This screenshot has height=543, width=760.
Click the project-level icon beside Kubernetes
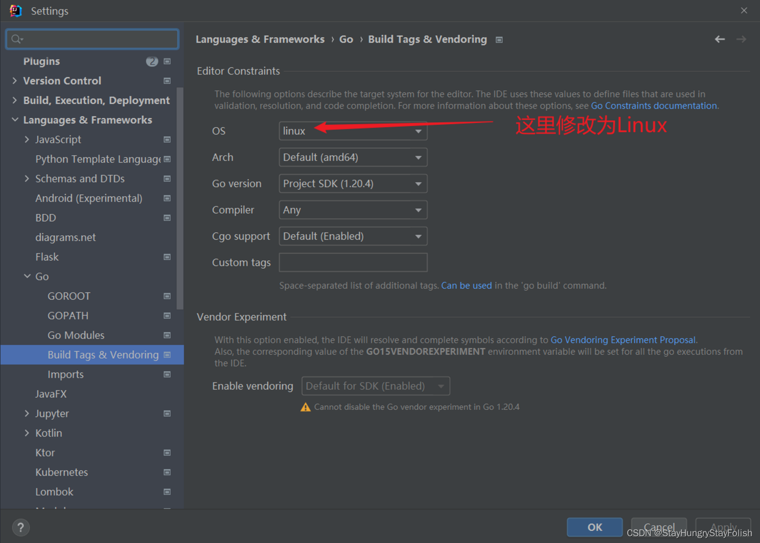click(167, 472)
